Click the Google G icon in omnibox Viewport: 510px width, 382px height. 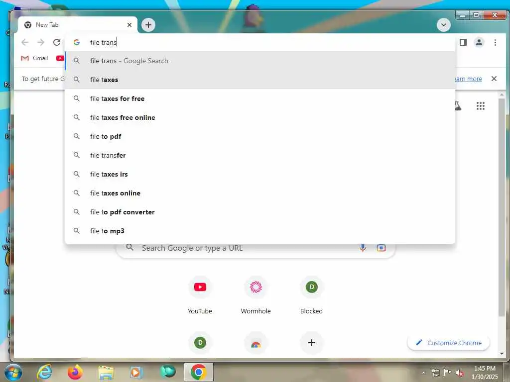pos(76,42)
